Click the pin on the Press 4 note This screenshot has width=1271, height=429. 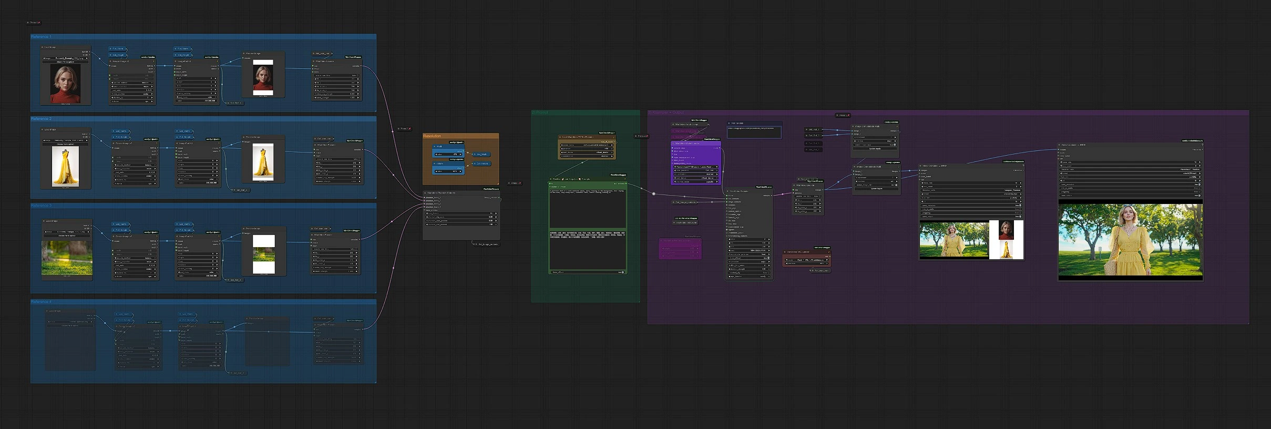(x=647, y=136)
